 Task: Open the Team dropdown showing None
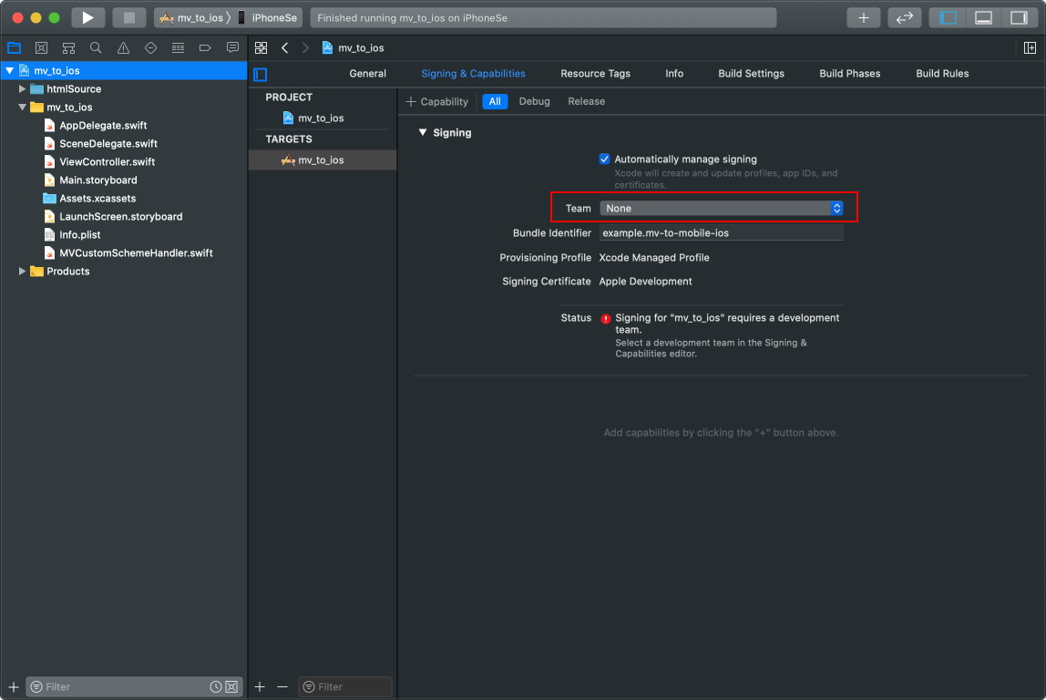(721, 208)
